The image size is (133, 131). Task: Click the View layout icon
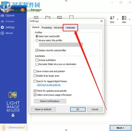(x=124, y=18)
